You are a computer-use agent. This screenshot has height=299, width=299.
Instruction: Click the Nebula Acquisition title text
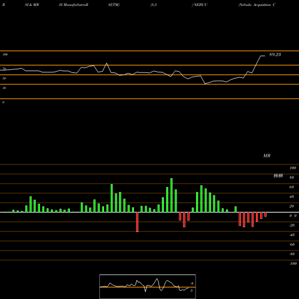point(257,5)
